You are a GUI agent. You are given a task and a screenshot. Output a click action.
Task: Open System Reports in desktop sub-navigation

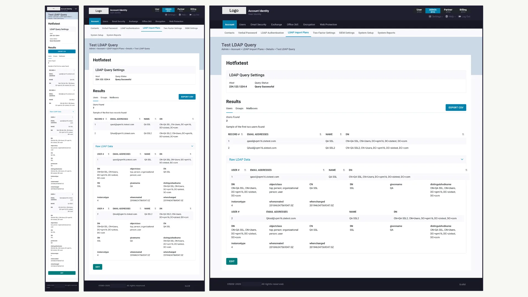tap(386, 33)
